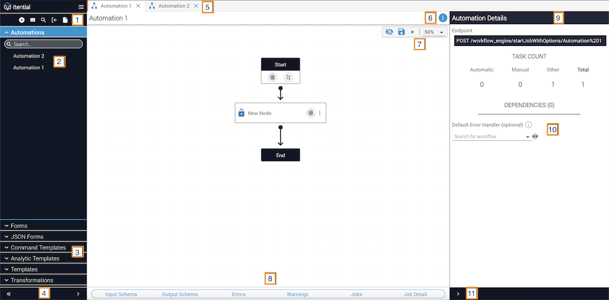Open the Jobs tab

[x=356, y=294]
